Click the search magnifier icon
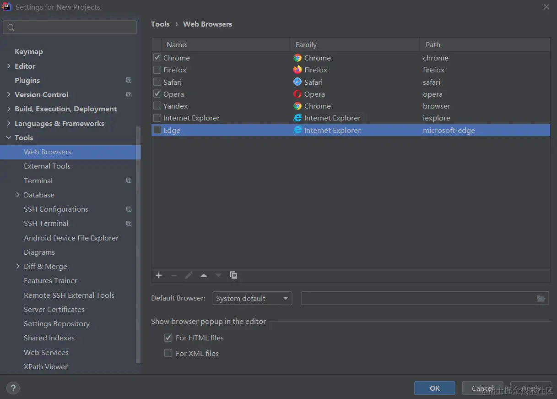This screenshot has height=399, width=557. coord(11,27)
